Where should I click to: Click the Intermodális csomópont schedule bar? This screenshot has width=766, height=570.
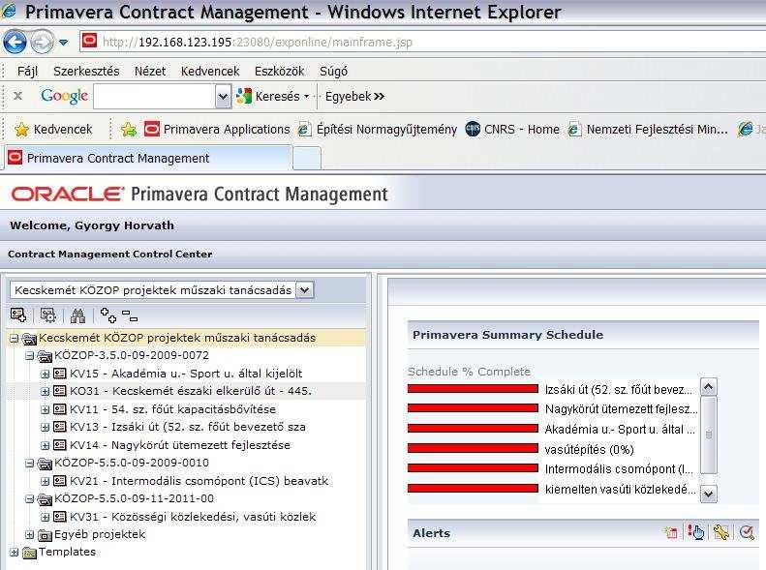473,468
